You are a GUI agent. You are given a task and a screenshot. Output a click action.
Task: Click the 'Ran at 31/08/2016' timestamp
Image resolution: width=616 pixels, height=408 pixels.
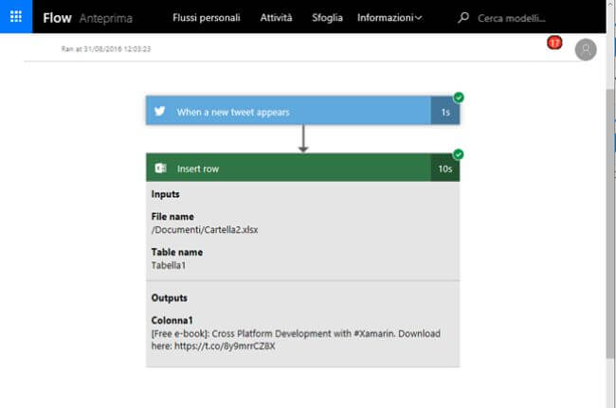pyautogui.click(x=106, y=49)
